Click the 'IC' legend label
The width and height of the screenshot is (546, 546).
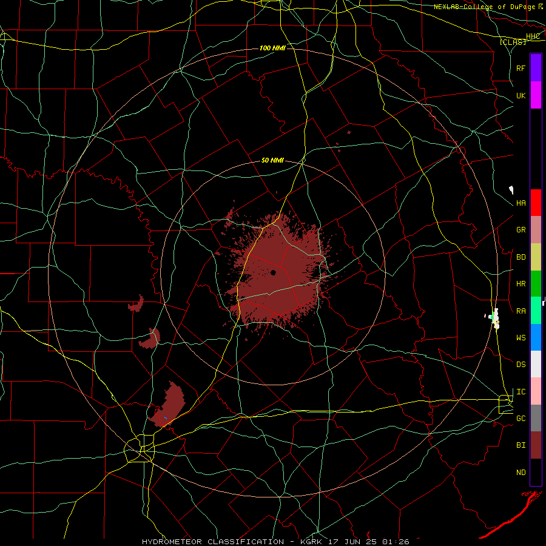521,392
